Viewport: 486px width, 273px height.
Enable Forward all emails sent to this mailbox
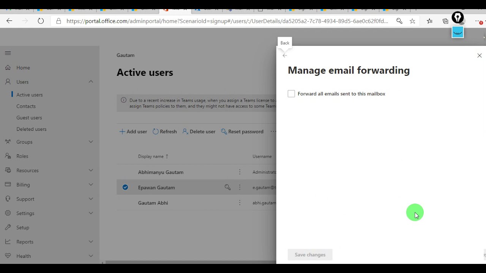click(291, 94)
